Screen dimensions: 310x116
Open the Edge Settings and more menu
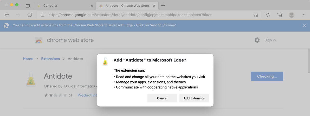(303, 15)
